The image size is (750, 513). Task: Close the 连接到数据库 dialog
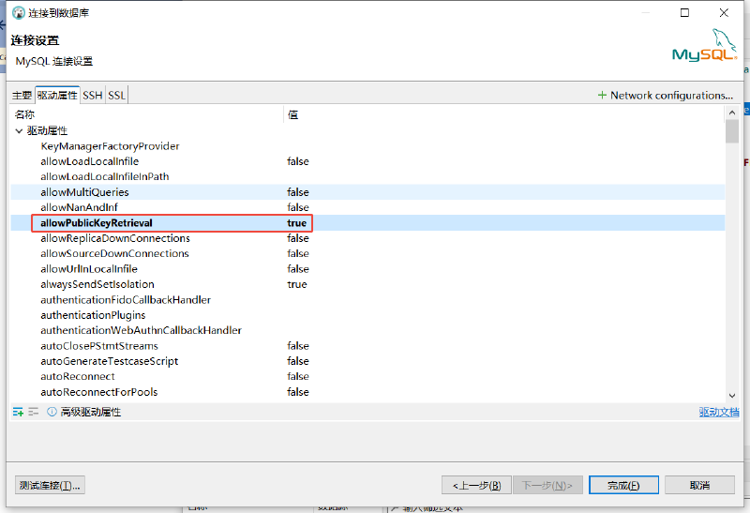tap(724, 13)
